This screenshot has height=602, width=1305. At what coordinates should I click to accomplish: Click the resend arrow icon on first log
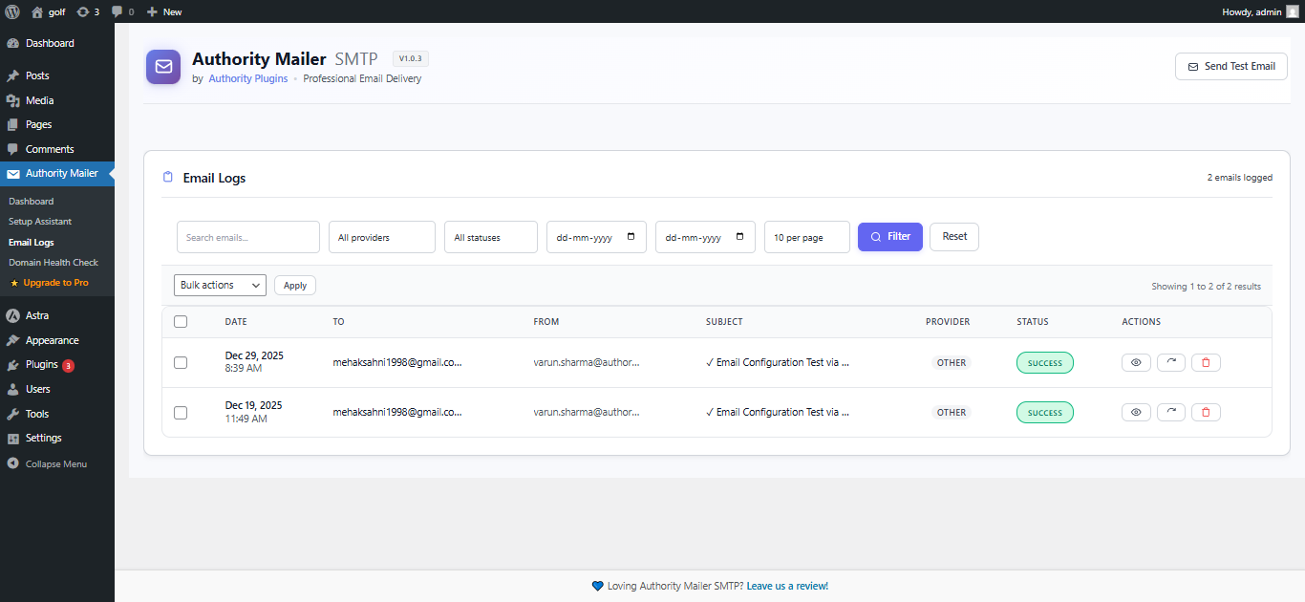pyautogui.click(x=1170, y=362)
